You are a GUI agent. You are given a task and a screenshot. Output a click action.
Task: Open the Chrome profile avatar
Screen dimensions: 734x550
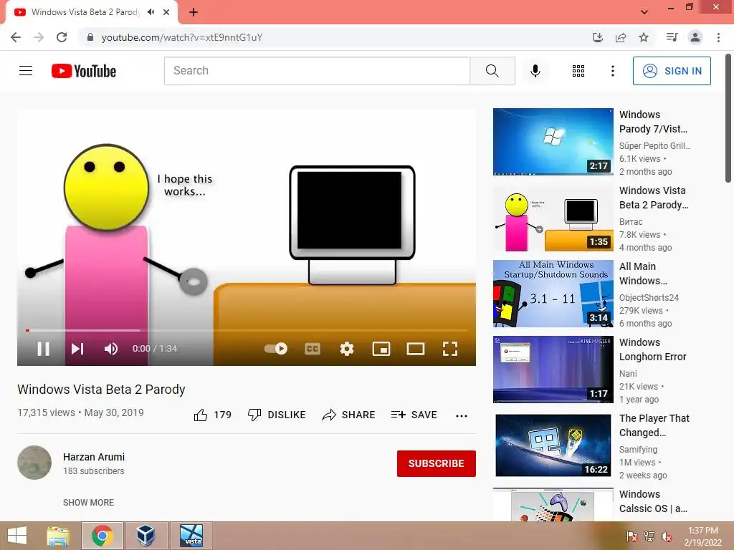coord(695,37)
